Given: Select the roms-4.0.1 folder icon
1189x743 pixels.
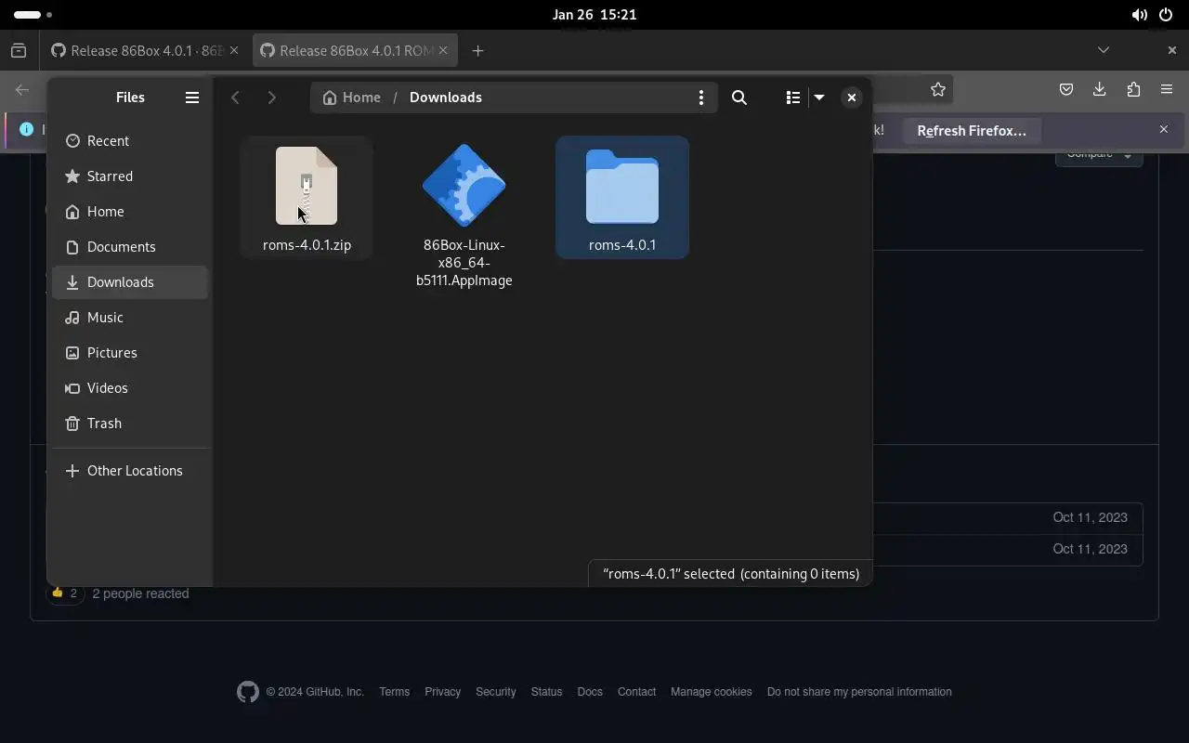Looking at the screenshot, I should tap(622, 187).
